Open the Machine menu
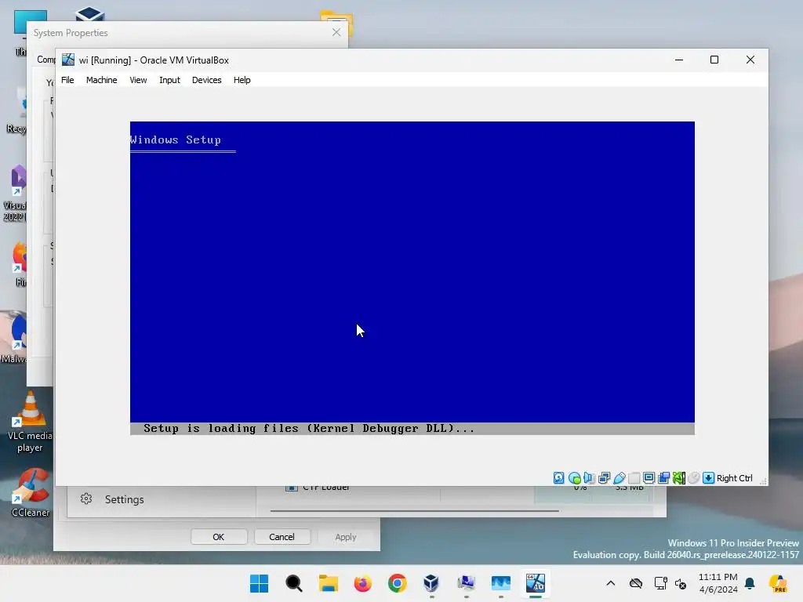Screen dimensions: 803x602 pos(101,80)
